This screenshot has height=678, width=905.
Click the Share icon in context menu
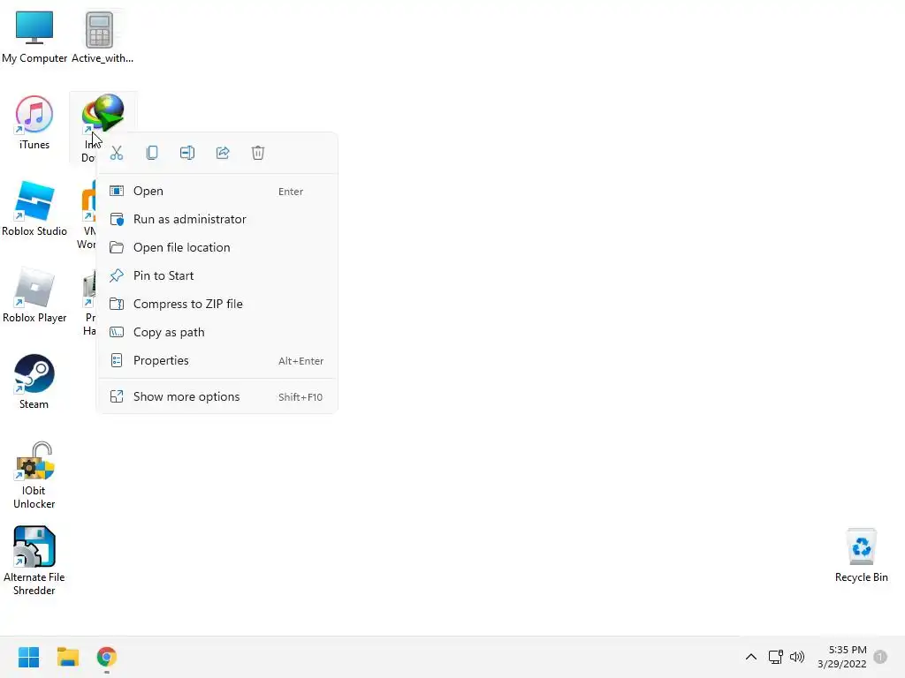[x=223, y=153]
